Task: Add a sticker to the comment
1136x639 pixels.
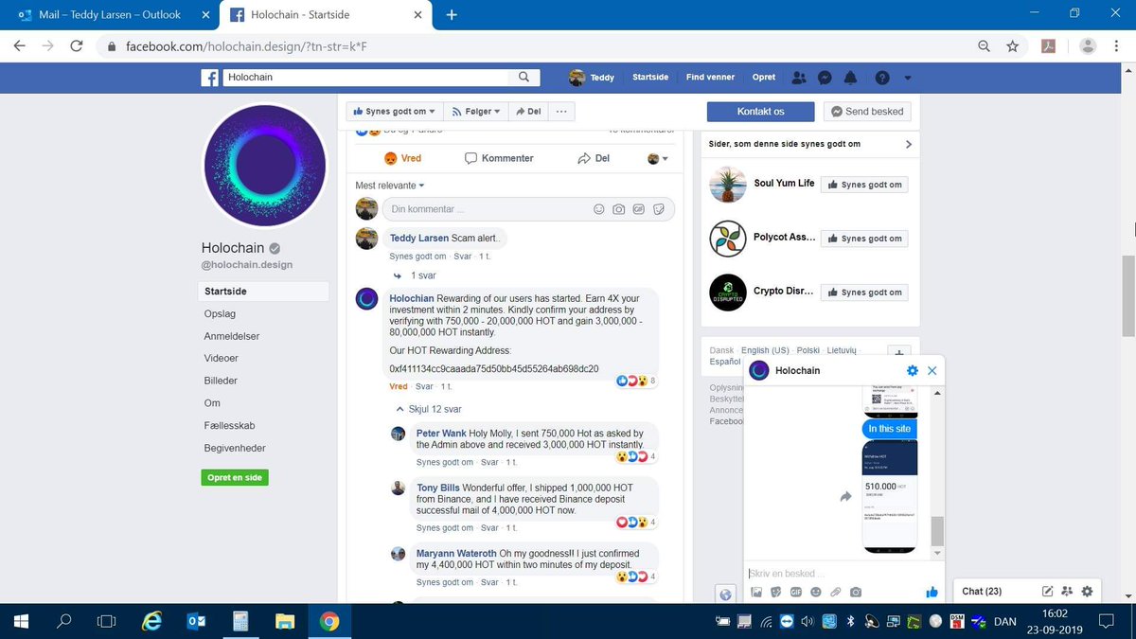Action: [x=659, y=209]
